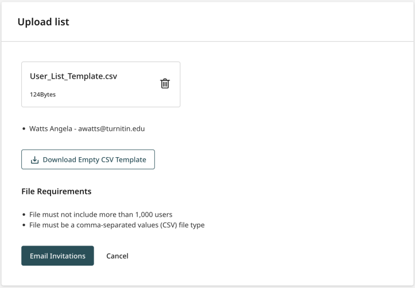Click the Upload list heading
This screenshot has height=288, width=415.
click(x=44, y=22)
